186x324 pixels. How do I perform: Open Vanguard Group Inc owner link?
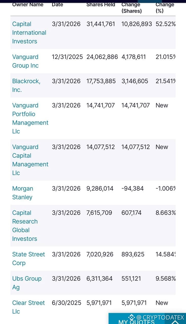click(25, 61)
